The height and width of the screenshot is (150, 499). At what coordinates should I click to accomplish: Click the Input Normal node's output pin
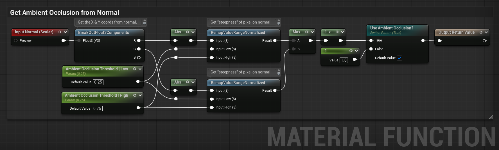[x=64, y=41]
